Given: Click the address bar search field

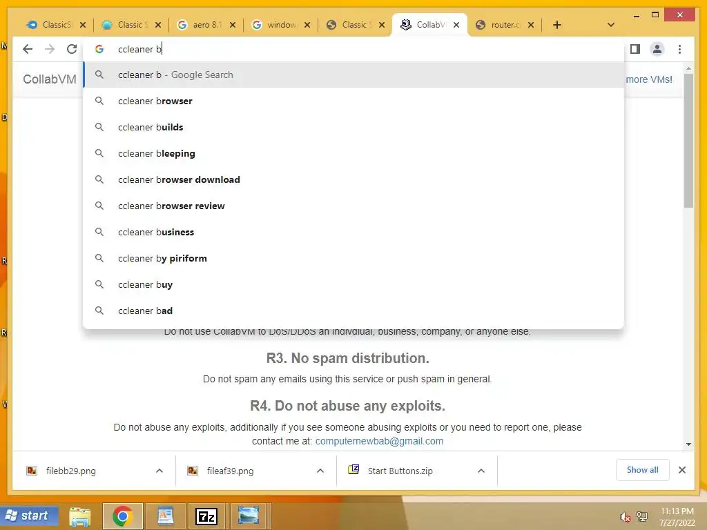Looking at the screenshot, I should 353,49.
